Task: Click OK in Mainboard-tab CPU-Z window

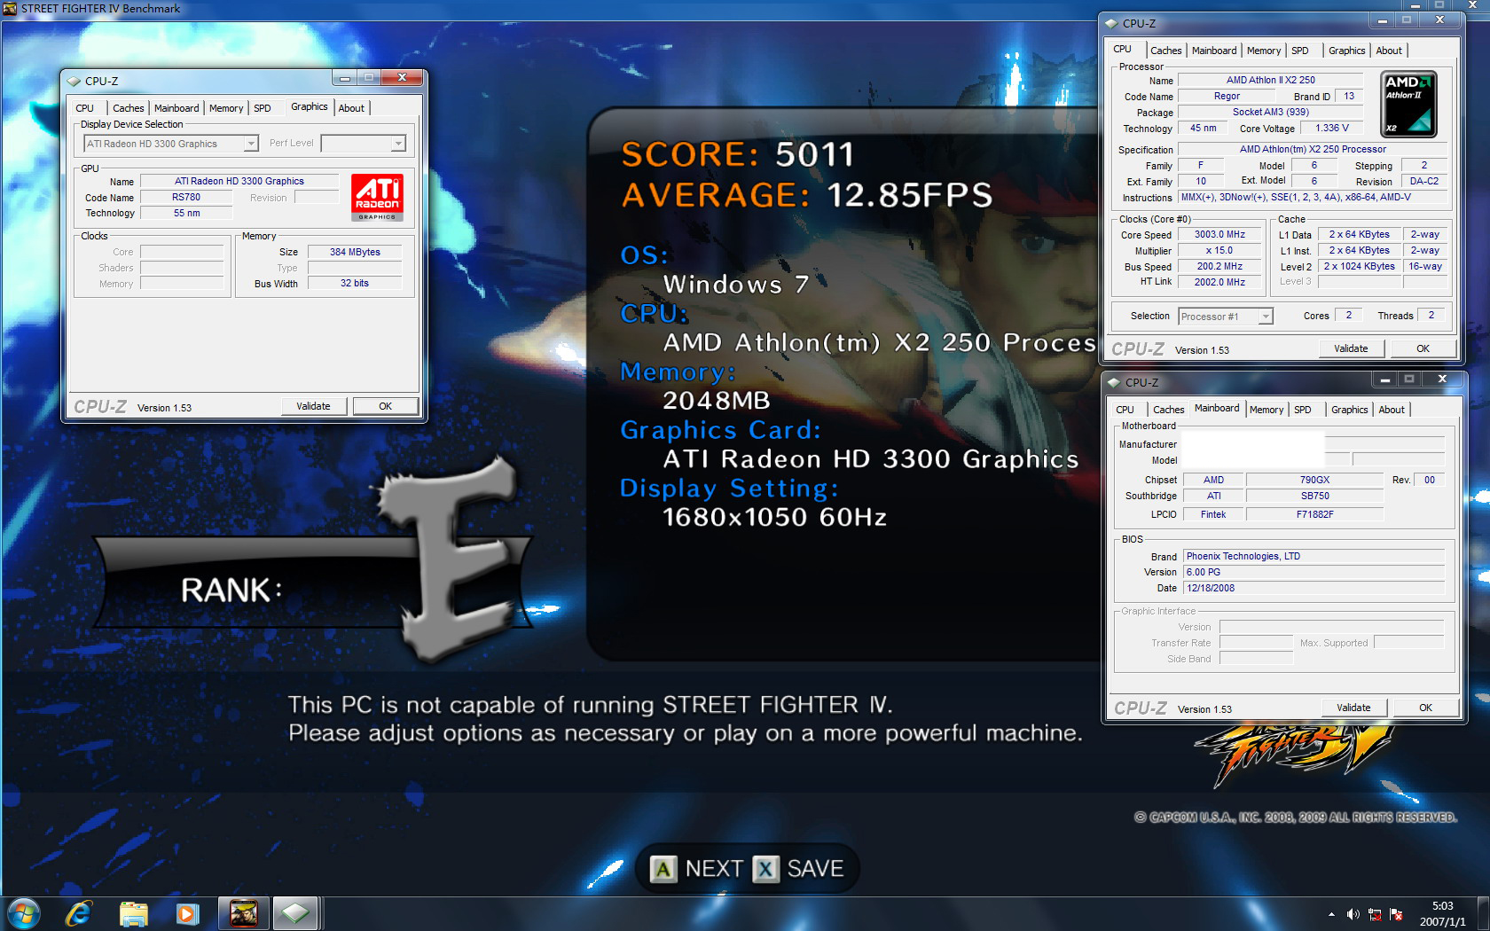Action: pyautogui.click(x=1426, y=708)
